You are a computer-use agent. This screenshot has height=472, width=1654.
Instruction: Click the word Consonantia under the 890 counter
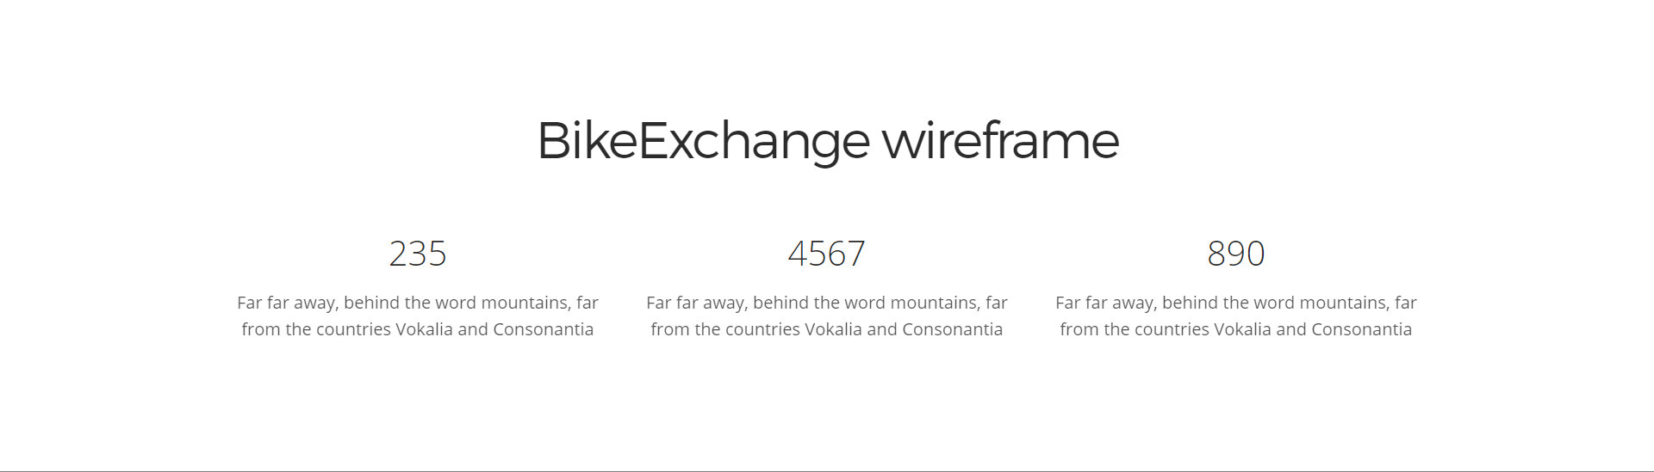click(x=1362, y=329)
